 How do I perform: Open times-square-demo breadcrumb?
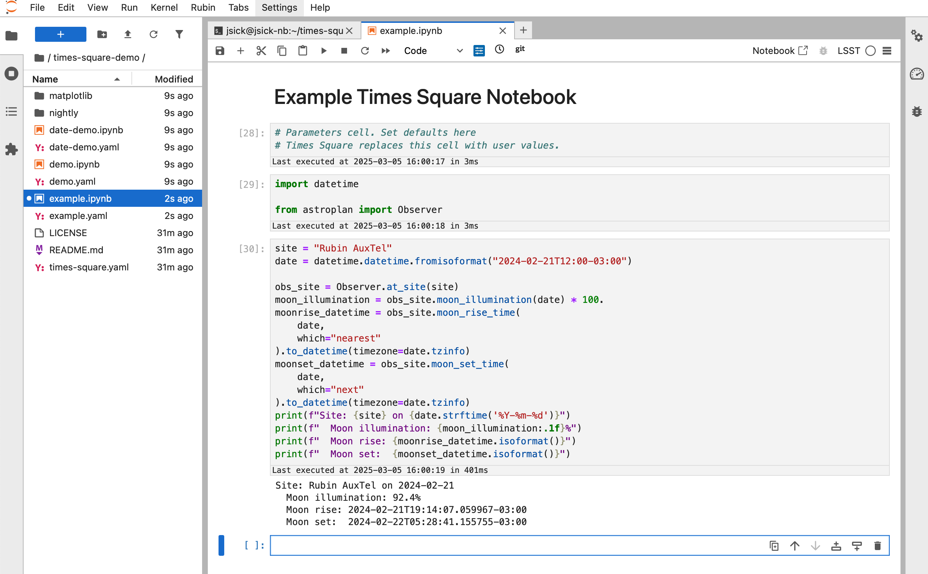[x=96, y=58]
